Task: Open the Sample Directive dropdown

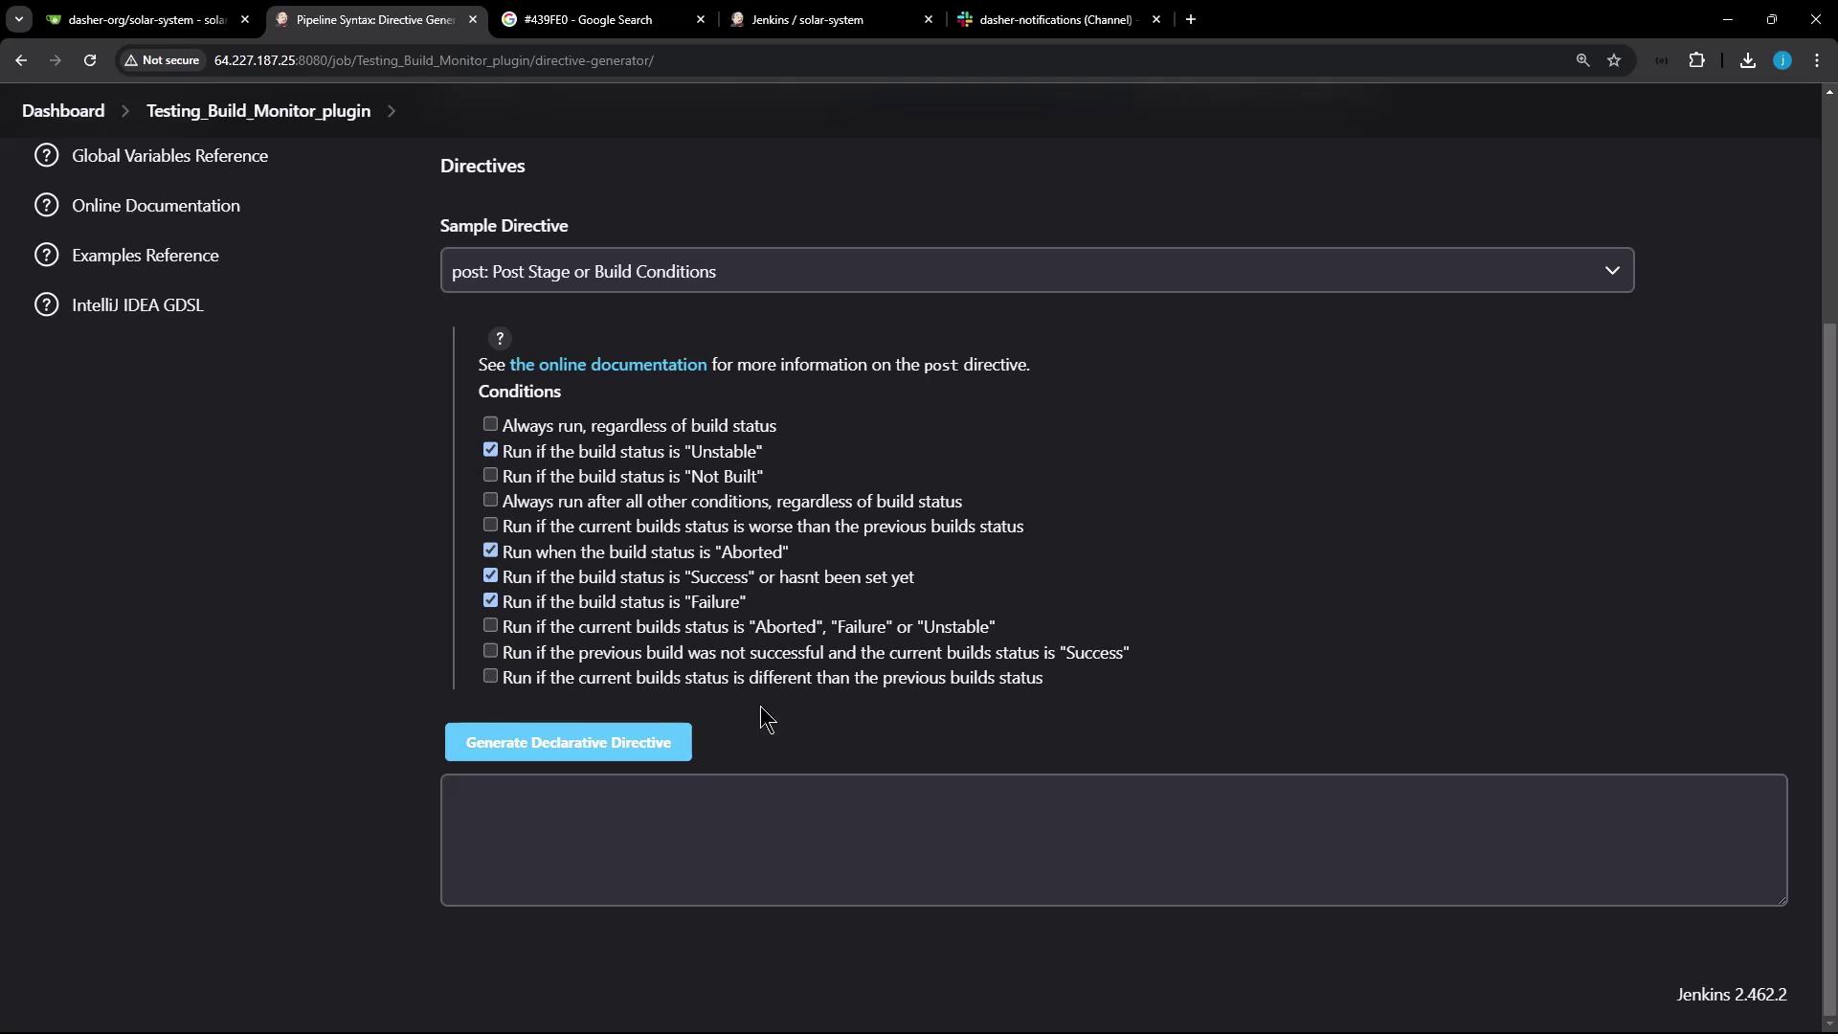Action: pos(1036,271)
